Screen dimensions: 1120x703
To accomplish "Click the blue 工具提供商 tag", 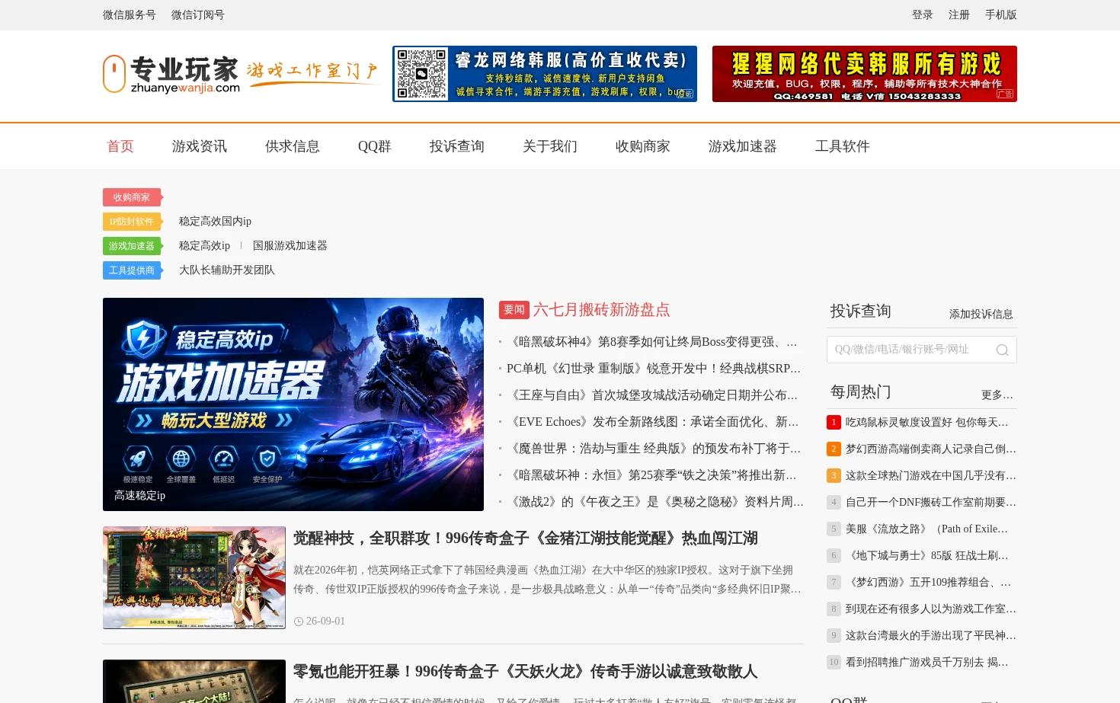I will [x=132, y=270].
